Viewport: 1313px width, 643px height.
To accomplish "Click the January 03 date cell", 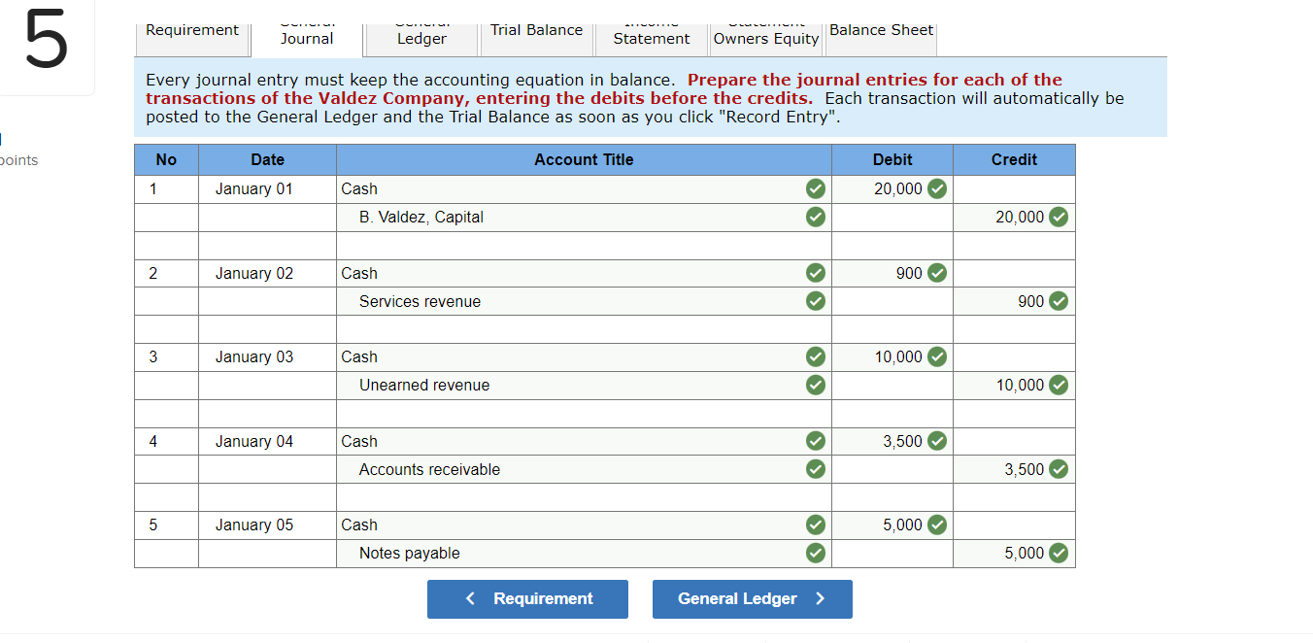I will click(x=267, y=356).
